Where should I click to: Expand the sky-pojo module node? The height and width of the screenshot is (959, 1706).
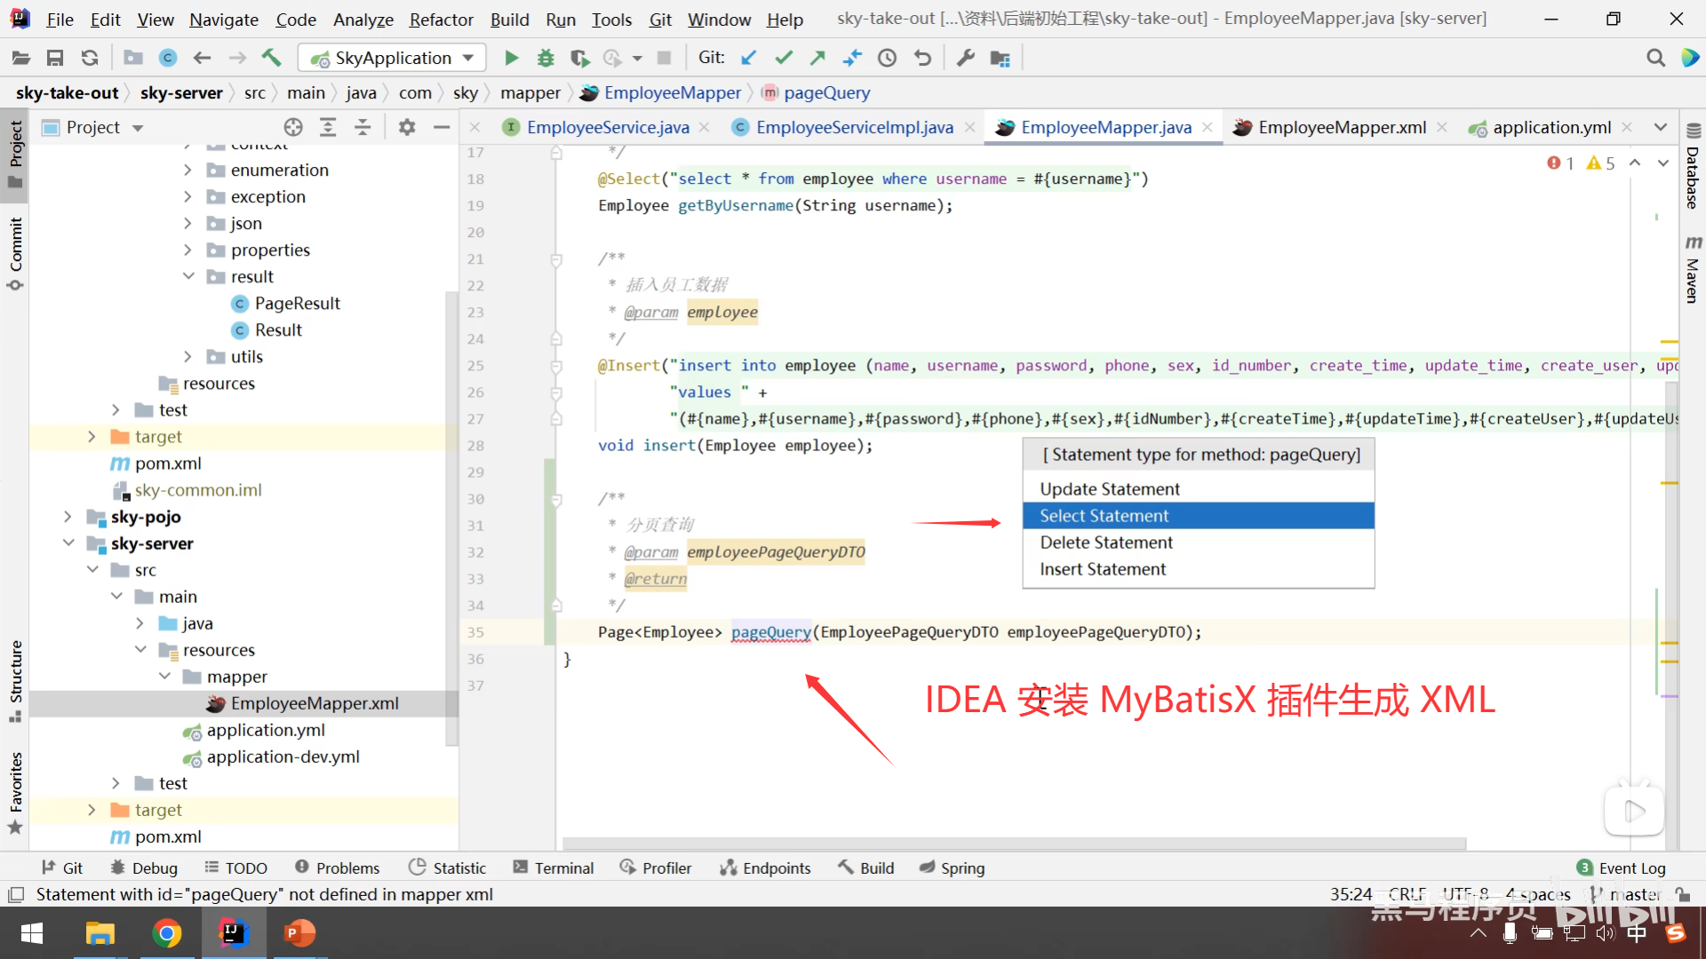point(68,516)
